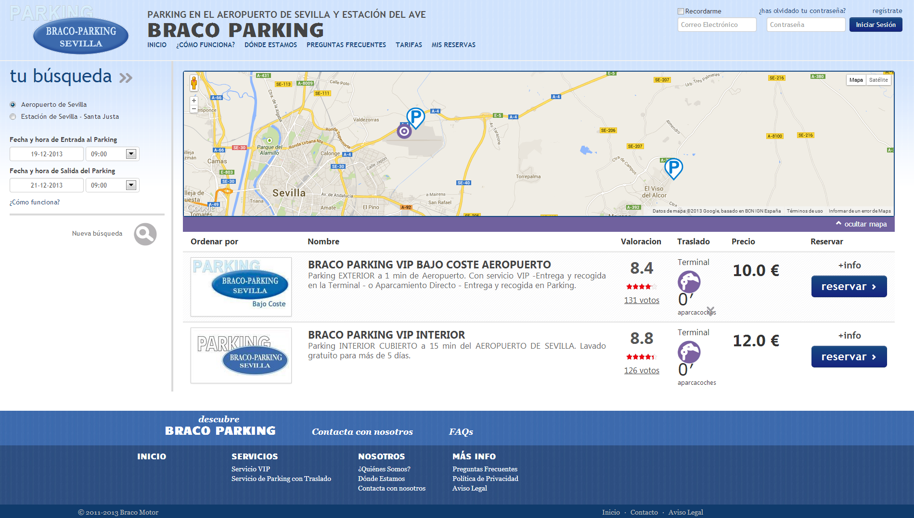Open PREGUNTAS FRECUENTES menu item
The height and width of the screenshot is (518, 914).
(x=346, y=45)
